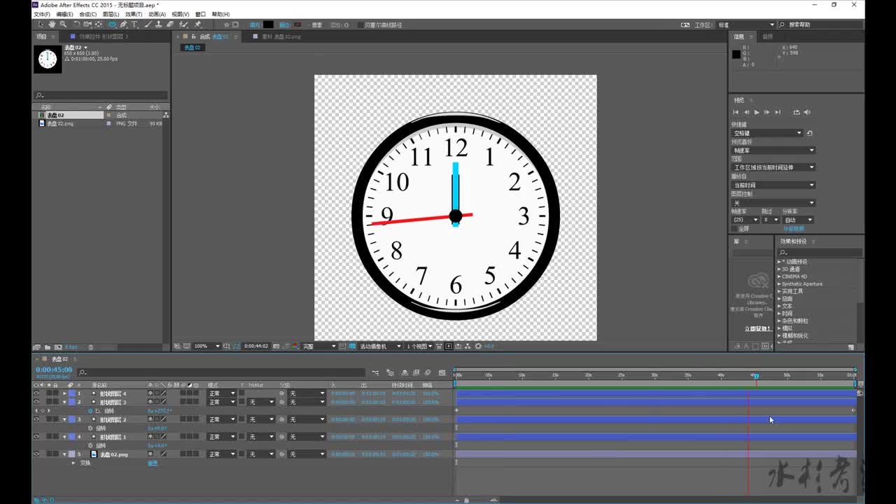Select the Eraser tool
This screenshot has height=504, width=896.
click(x=170, y=24)
